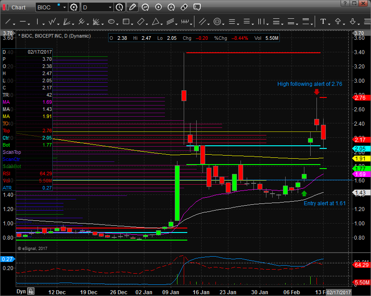Select the parallelogram drawing tool
This screenshot has height=296, width=371.
click(x=141, y=22)
